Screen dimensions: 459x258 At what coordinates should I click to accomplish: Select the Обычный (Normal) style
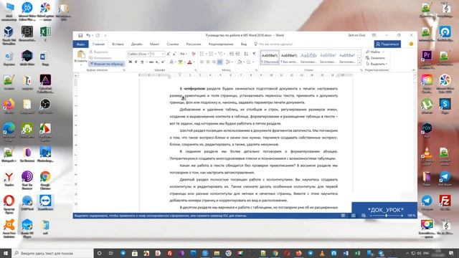pyautogui.click(x=270, y=58)
